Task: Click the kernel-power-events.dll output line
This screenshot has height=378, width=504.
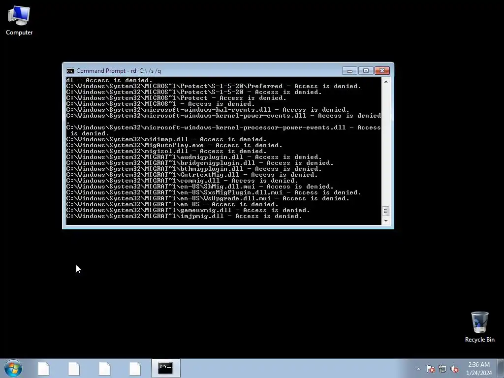Action: point(223,119)
